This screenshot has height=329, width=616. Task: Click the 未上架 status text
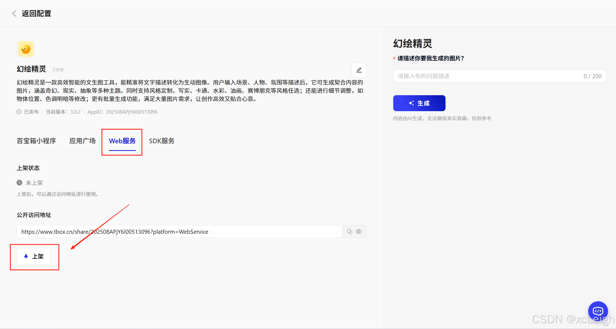tap(34, 183)
